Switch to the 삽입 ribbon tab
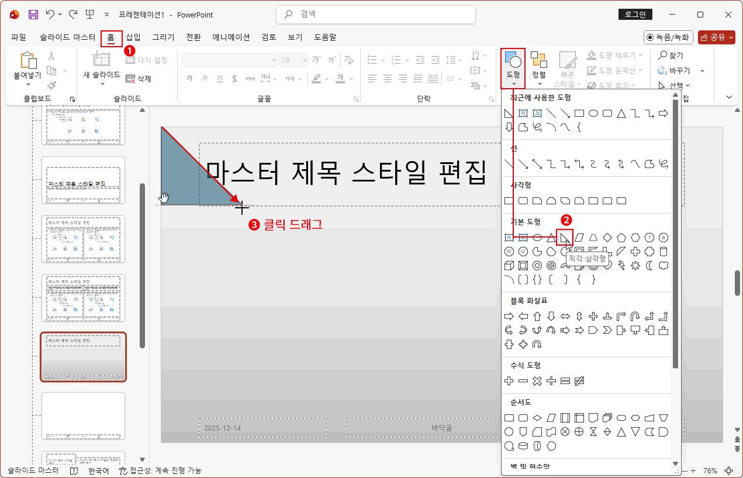The height and width of the screenshot is (478, 743). (x=132, y=37)
